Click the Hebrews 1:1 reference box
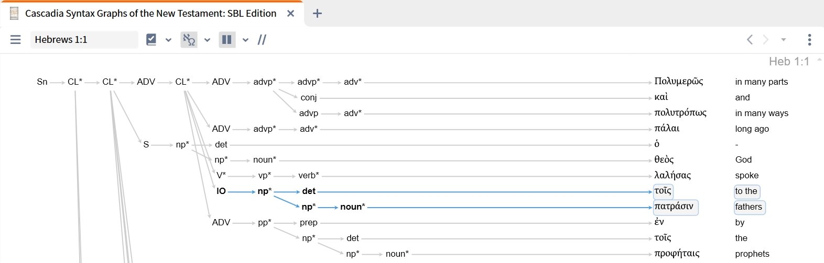The height and width of the screenshot is (263, 824). [84, 40]
